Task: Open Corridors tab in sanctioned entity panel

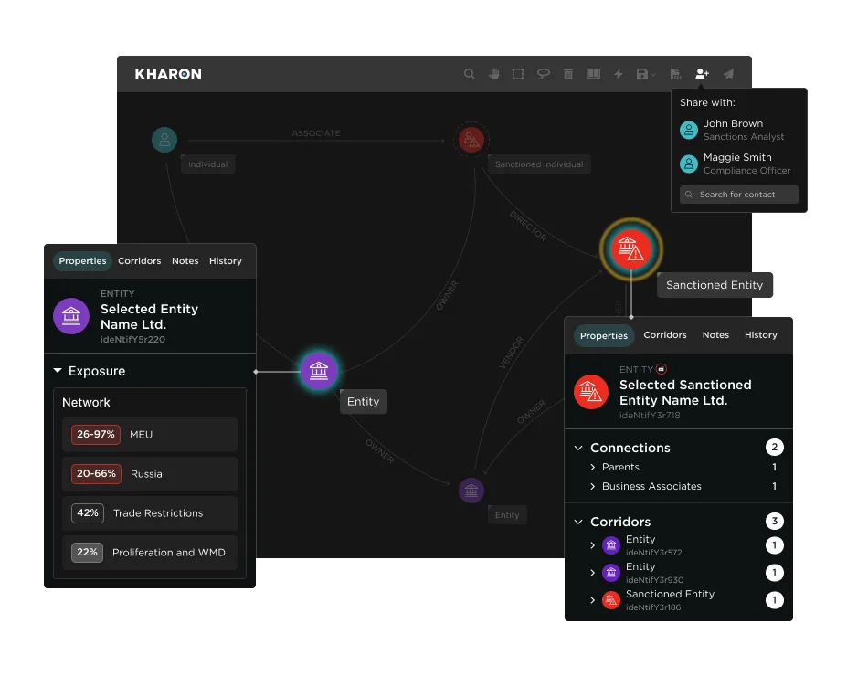Action: (x=665, y=335)
